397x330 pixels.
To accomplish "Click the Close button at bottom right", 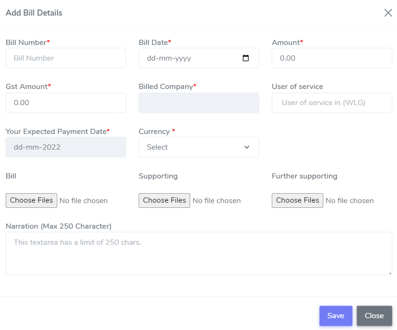I will [x=374, y=315].
